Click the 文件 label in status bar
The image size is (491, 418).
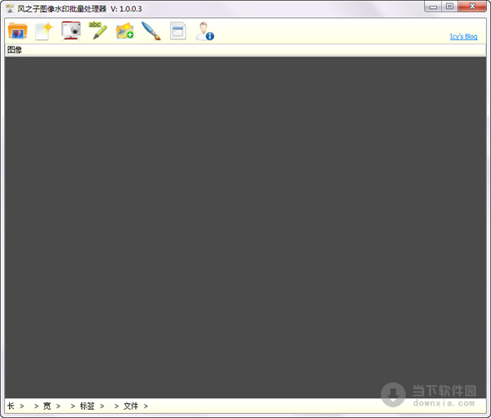click(x=131, y=406)
